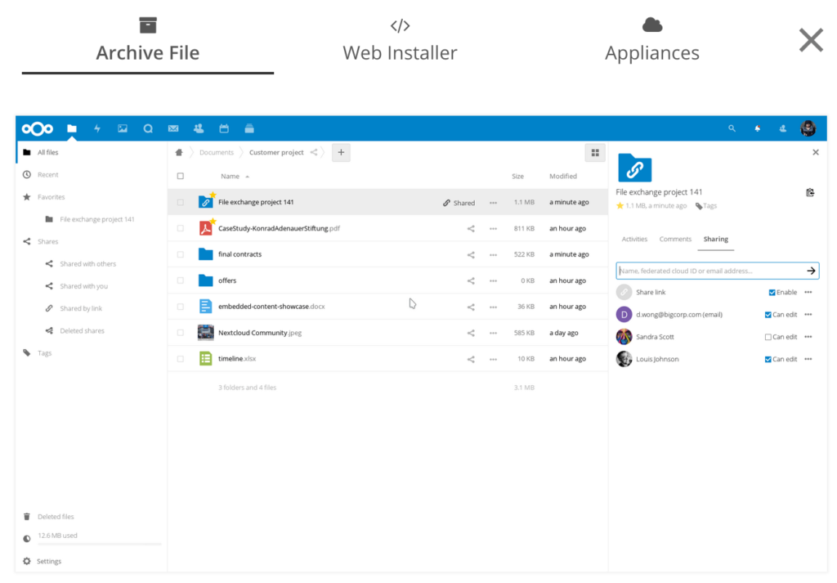Image resolution: width=837 pixels, height=583 pixels.
Task: Sort files by Name column header
Action: pyautogui.click(x=231, y=176)
